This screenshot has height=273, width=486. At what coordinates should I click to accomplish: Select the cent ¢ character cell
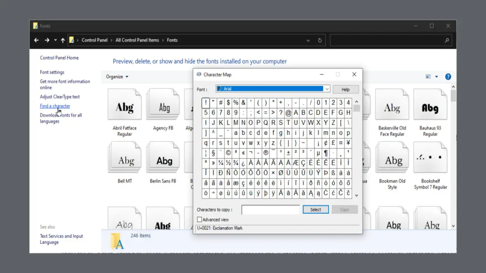coord(326,143)
